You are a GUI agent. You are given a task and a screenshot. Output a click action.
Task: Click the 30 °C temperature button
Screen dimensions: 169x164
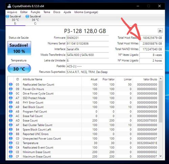click(19, 69)
